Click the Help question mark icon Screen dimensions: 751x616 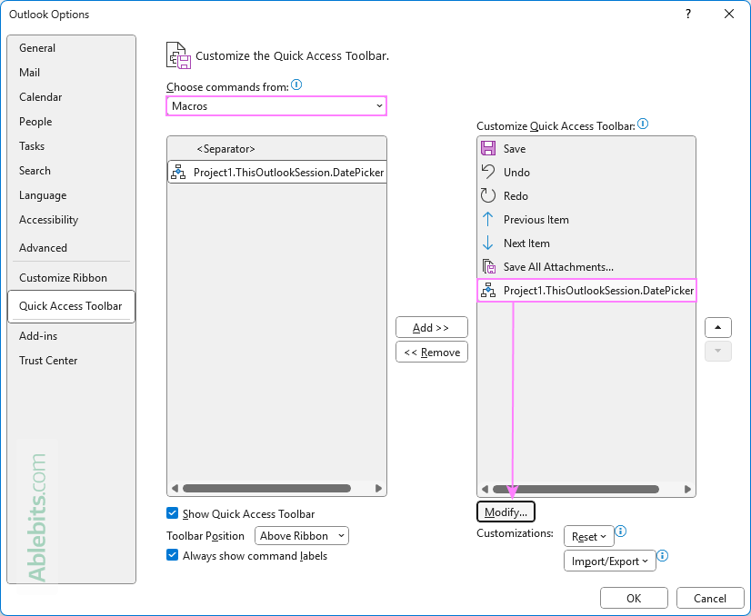688,14
